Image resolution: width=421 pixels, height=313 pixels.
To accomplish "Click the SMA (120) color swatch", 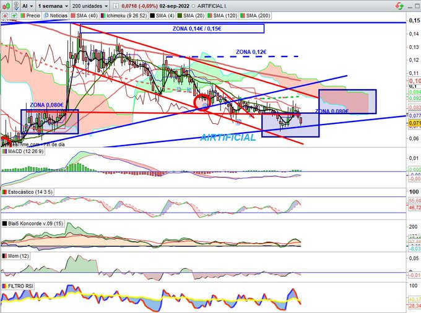I will (x=209, y=15).
